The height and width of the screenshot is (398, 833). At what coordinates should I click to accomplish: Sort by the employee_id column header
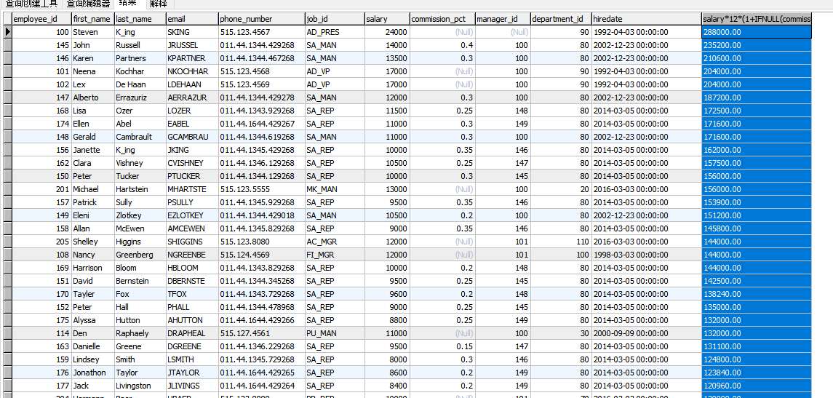tap(41, 19)
